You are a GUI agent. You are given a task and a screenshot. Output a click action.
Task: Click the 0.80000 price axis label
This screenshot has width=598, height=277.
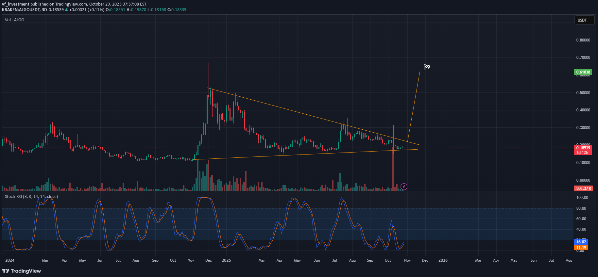[583, 40]
